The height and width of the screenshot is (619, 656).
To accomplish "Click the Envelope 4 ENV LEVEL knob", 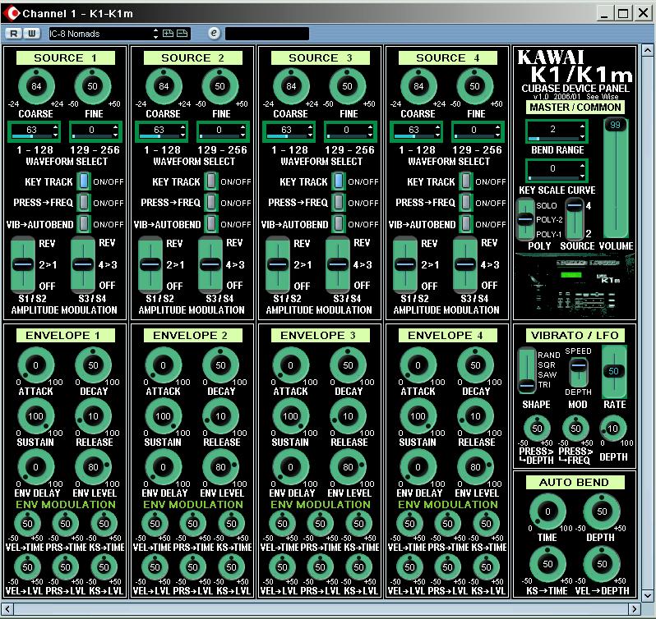I will 475,467.
